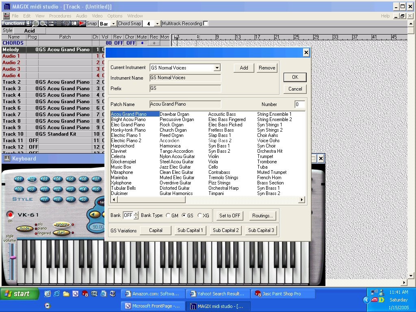
Task: Click the 'C' box toolbar icon
Action: [x=74, y=23]
